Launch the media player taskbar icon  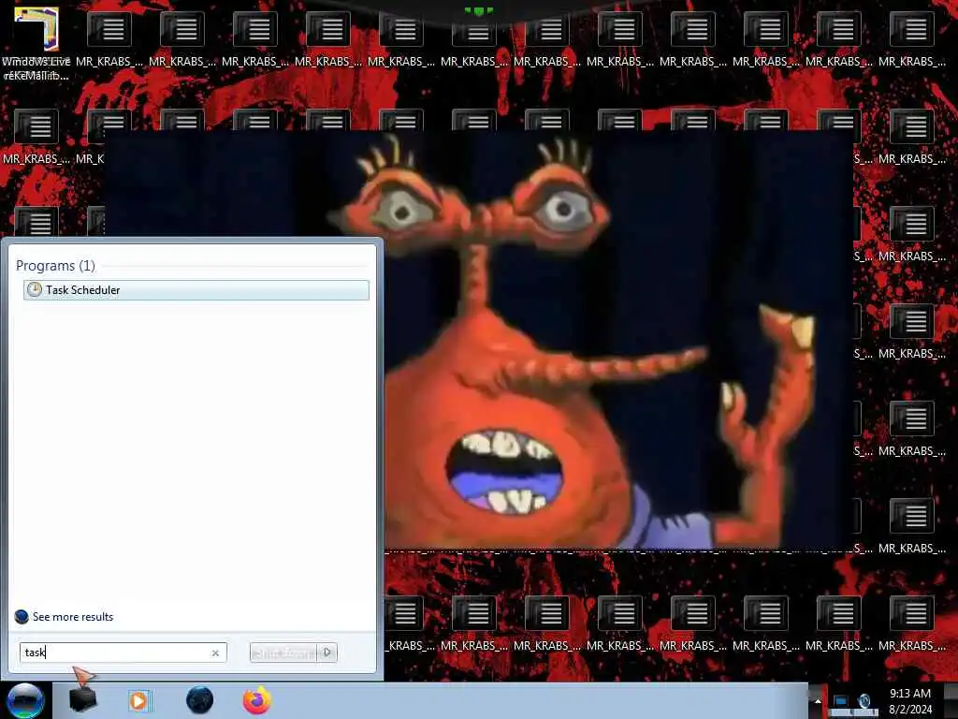click(x=140, y=700)
